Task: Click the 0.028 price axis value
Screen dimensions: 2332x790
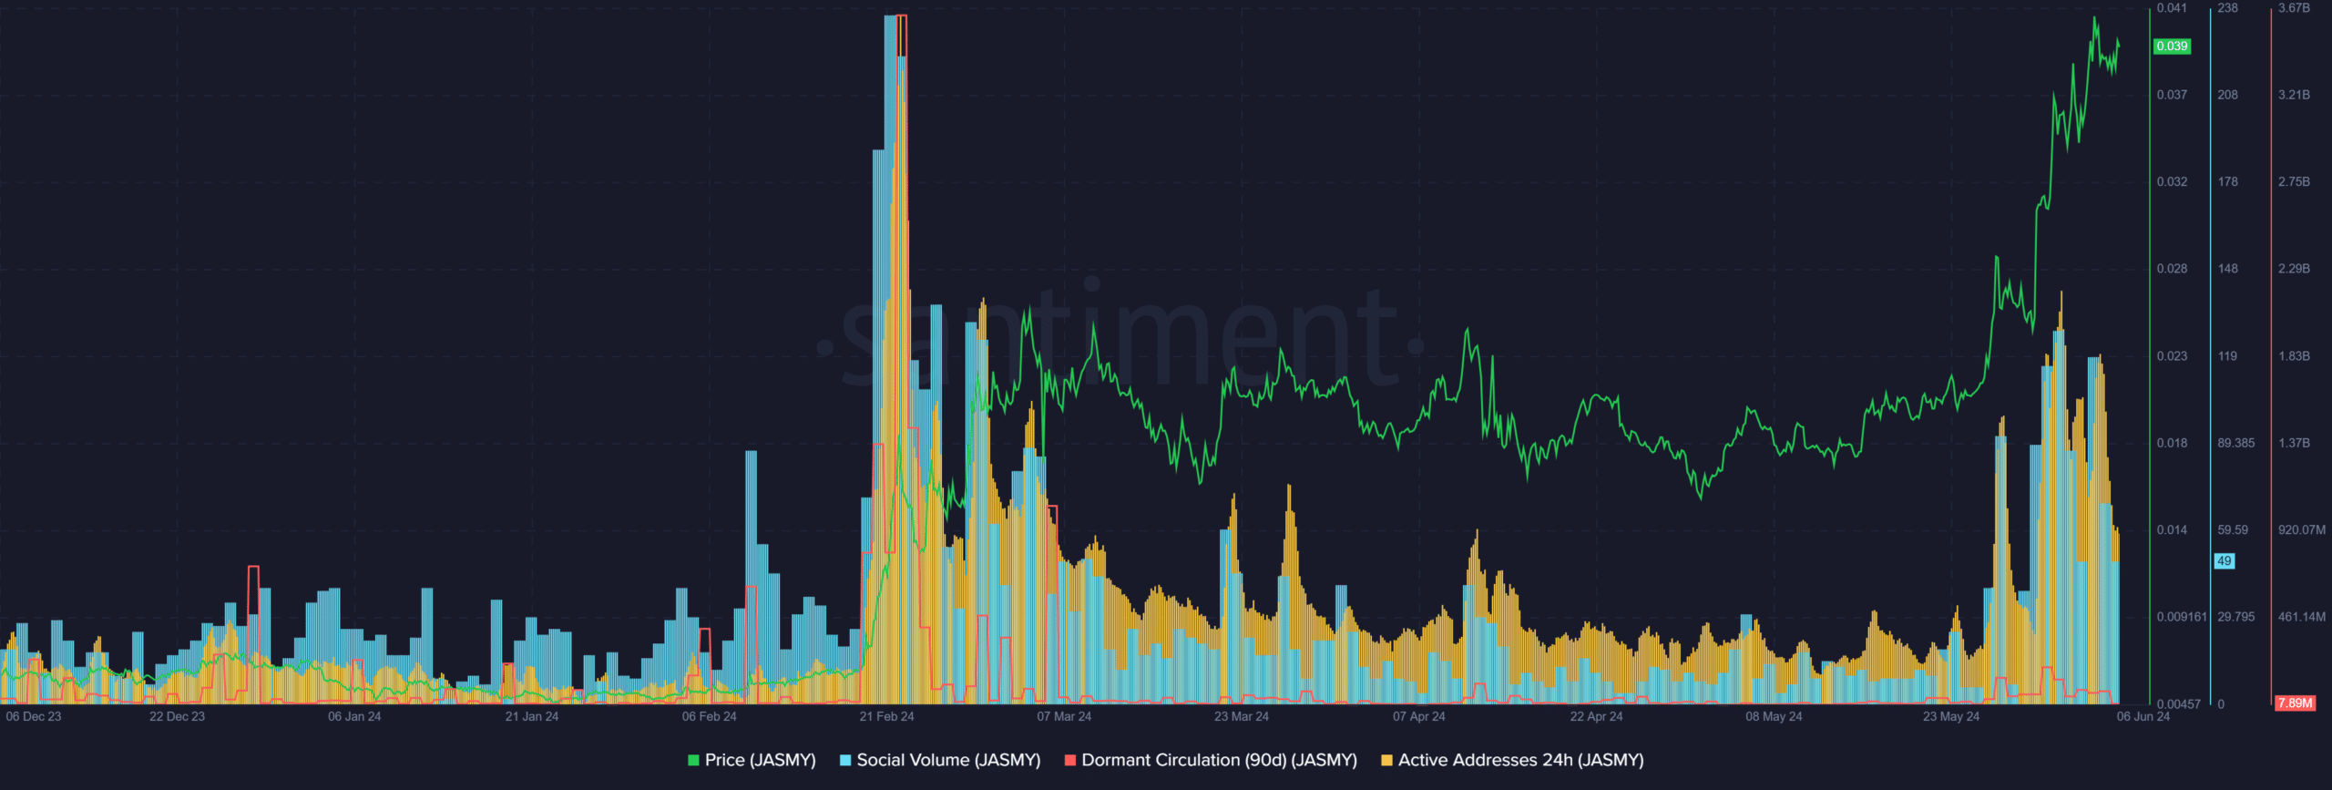Action: pos(2172,269)
